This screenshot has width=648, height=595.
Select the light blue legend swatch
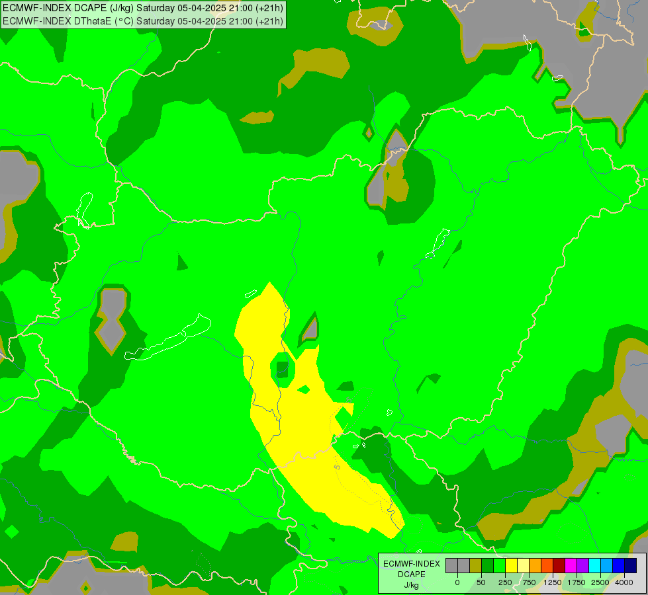(x=607, y=565)
